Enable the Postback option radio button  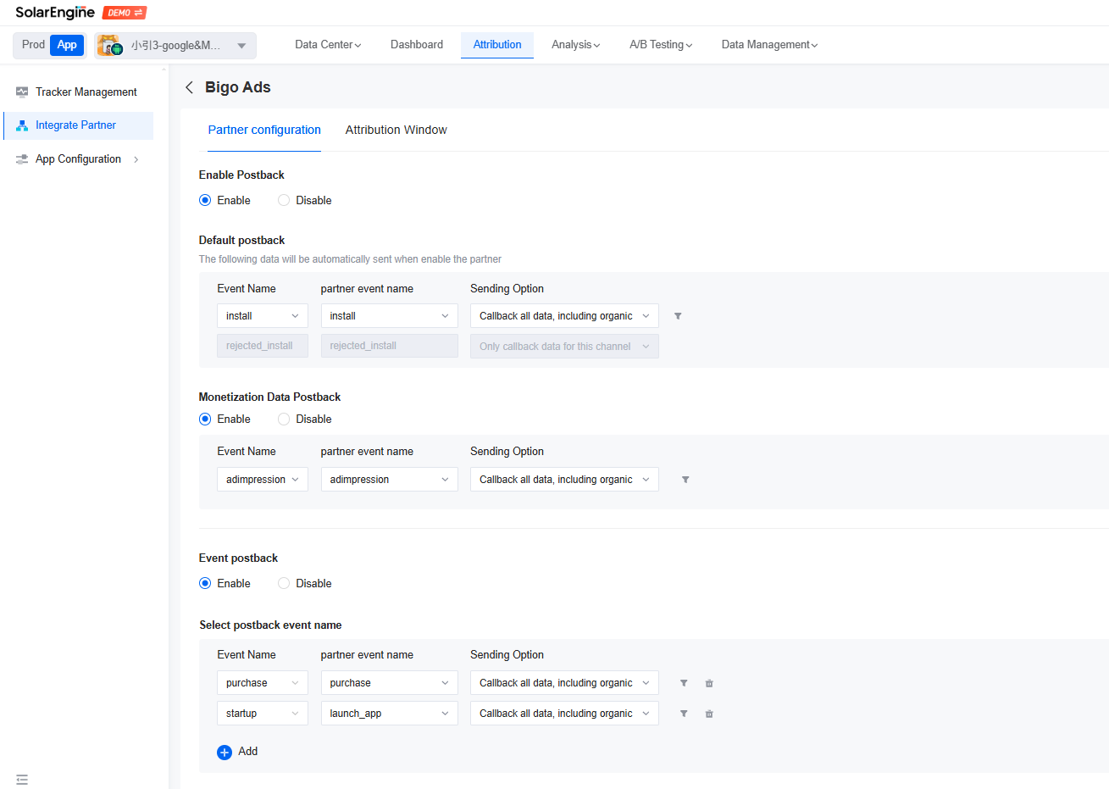[204, 200]
